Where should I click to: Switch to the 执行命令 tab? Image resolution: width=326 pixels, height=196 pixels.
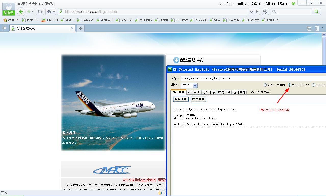point(194,92)
